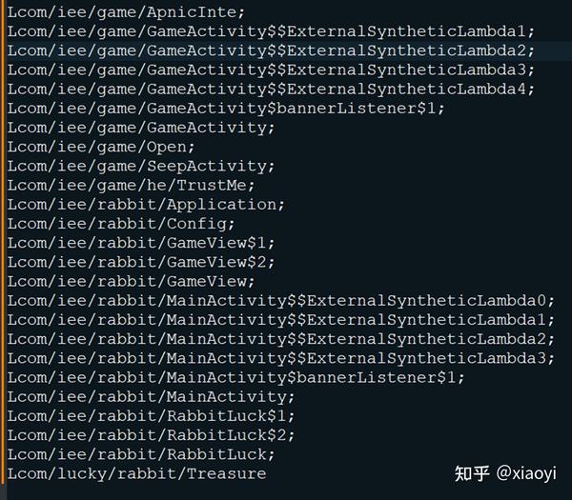Select the GameActivity$bannerListener$1 line
Viewport: 572px width, 500px height.
click(x=226, y=109)
